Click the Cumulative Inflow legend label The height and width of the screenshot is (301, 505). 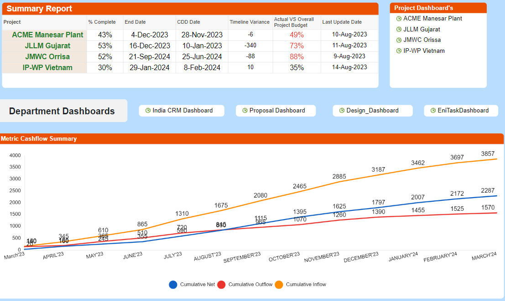pos(306,285)
